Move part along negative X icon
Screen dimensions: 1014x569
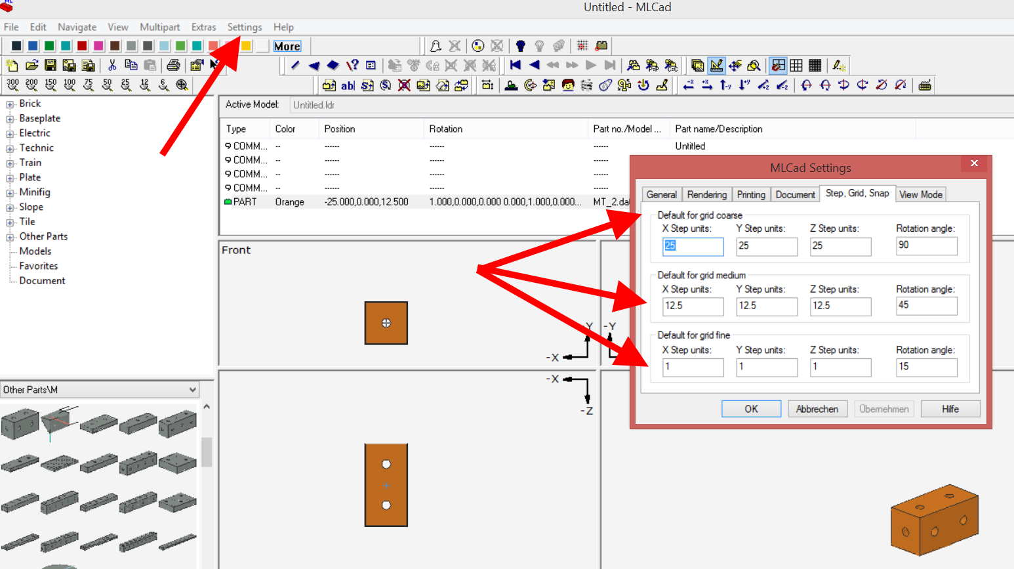click(688, 85)
